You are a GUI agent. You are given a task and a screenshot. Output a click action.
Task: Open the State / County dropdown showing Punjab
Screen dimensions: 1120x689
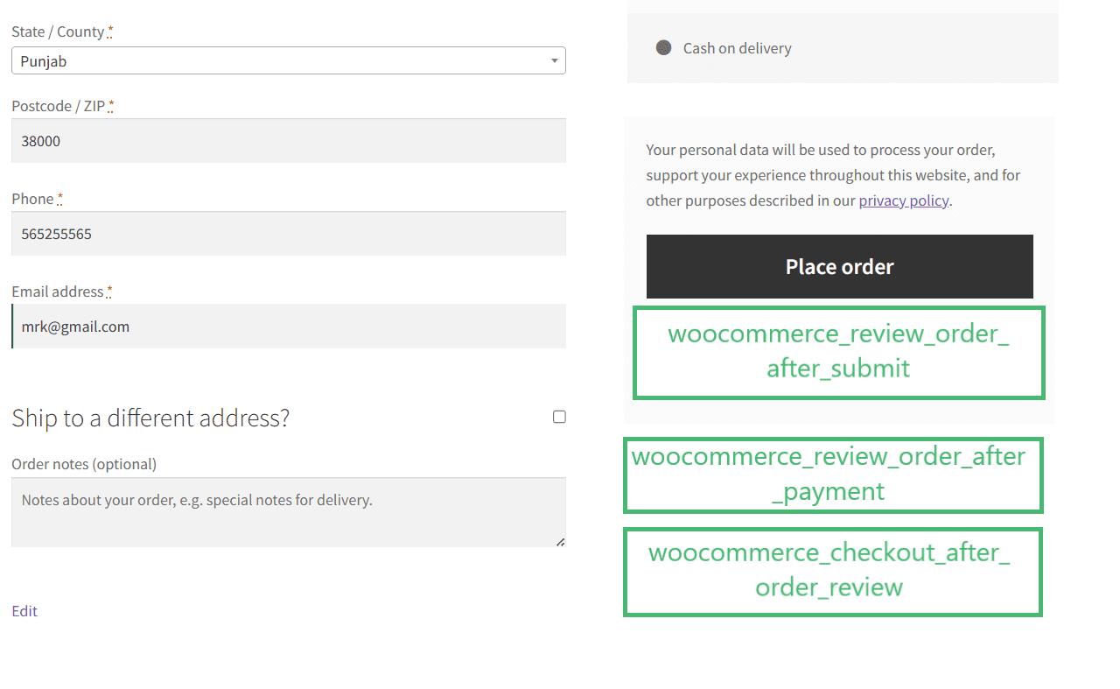pyautogui.click(x=288, y=60)
